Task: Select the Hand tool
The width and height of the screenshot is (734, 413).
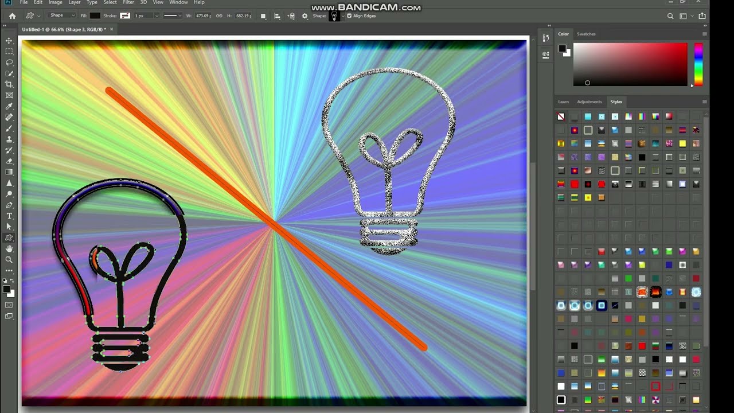Action: tap(9, 249)
